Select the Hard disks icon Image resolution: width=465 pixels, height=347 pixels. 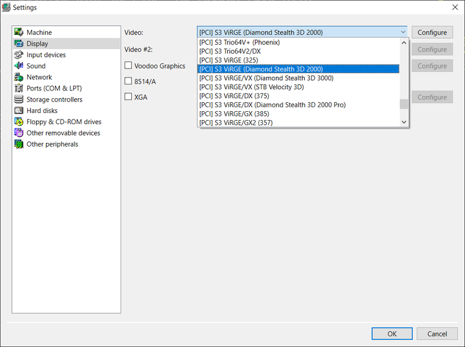tap(19, 110)
